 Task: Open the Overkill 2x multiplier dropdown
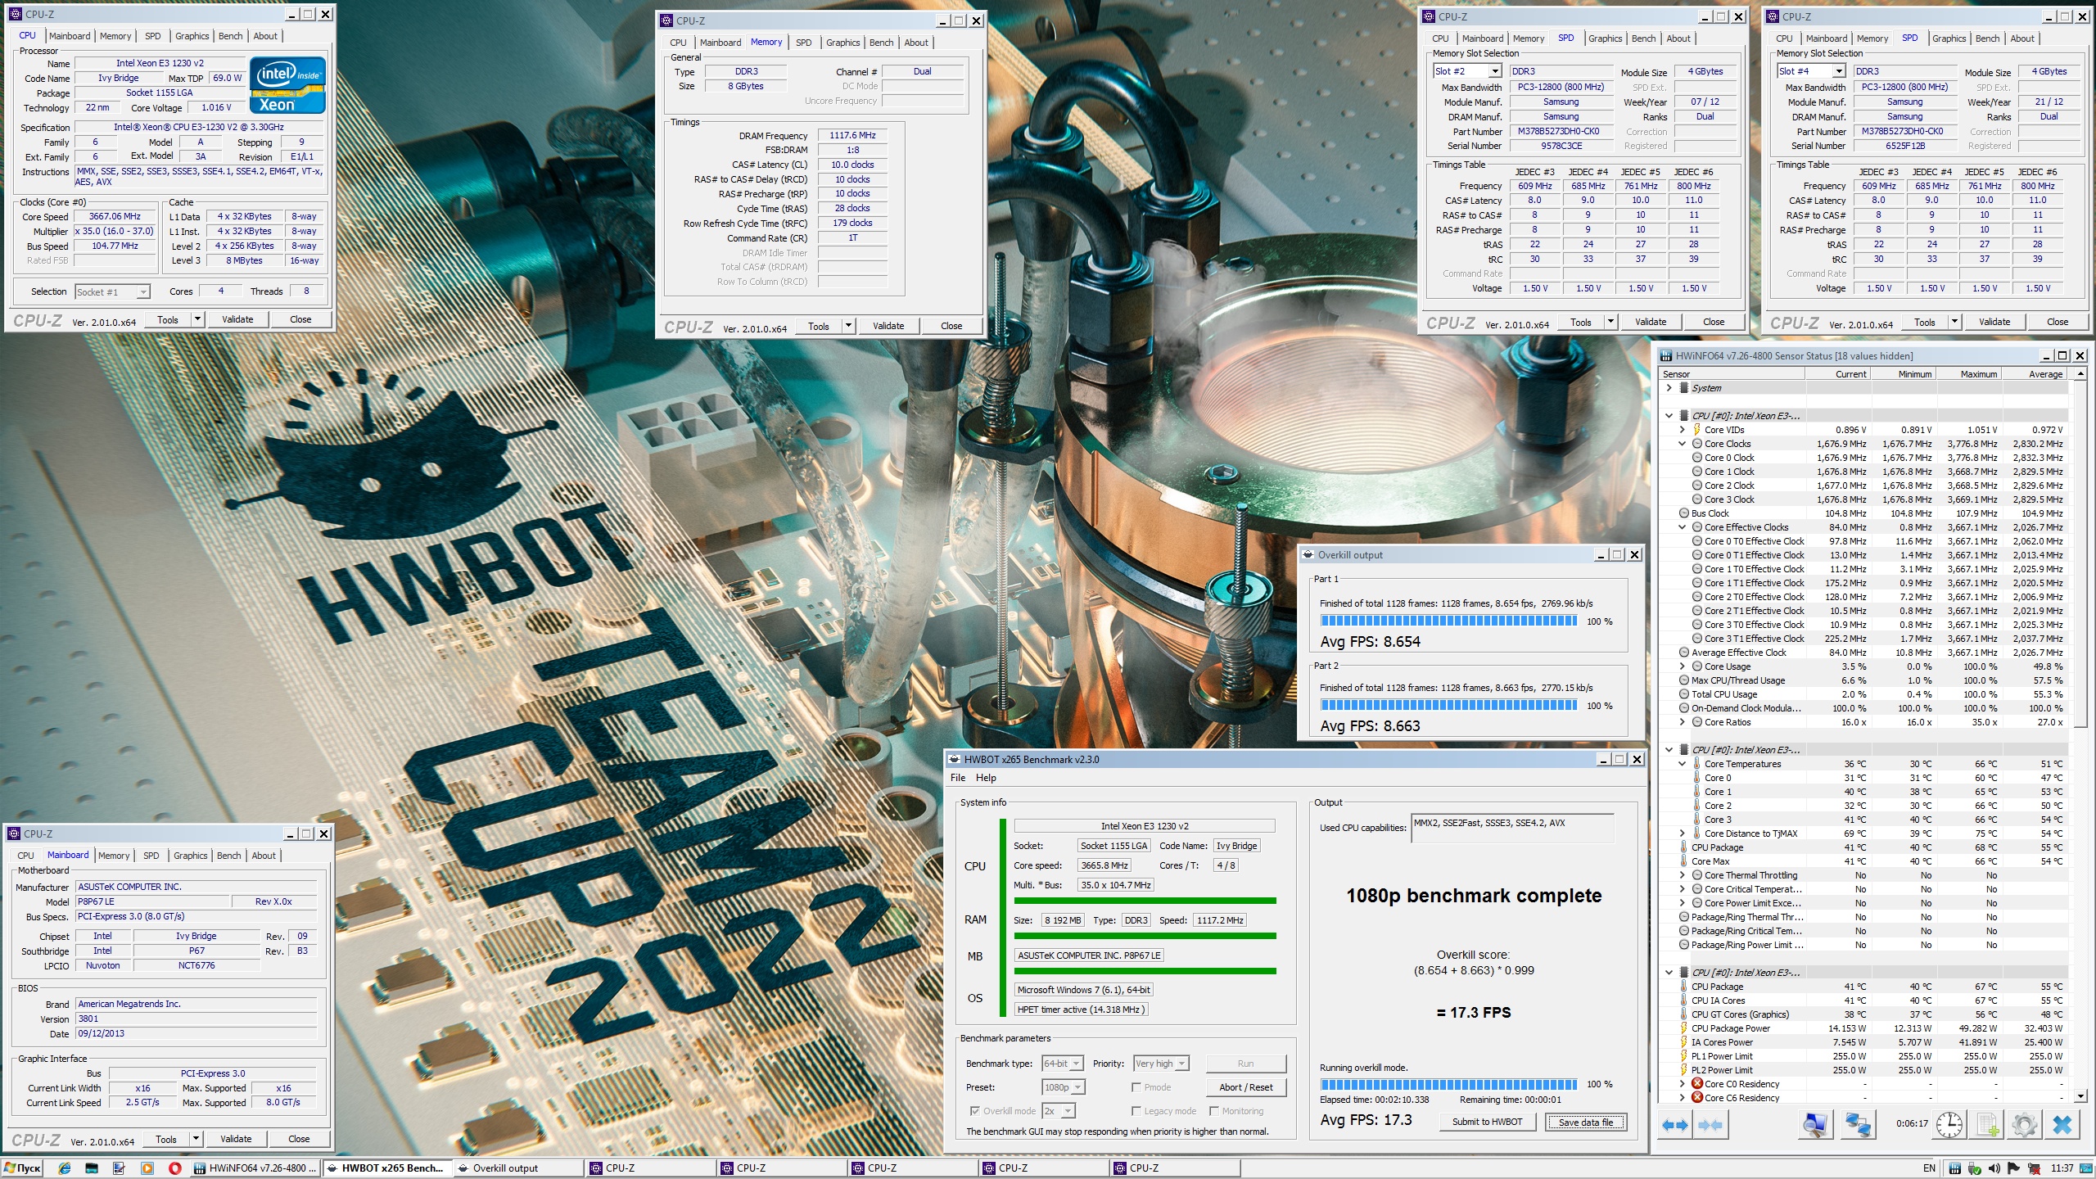click(x=1059, y=1111)
